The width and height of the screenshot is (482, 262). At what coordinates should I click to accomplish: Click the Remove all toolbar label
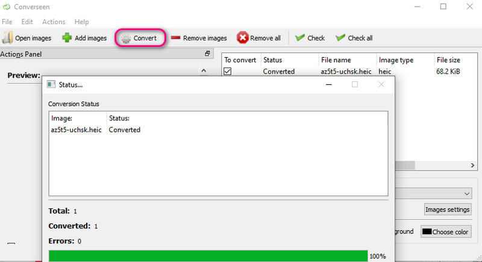click(x=265, y=38)
